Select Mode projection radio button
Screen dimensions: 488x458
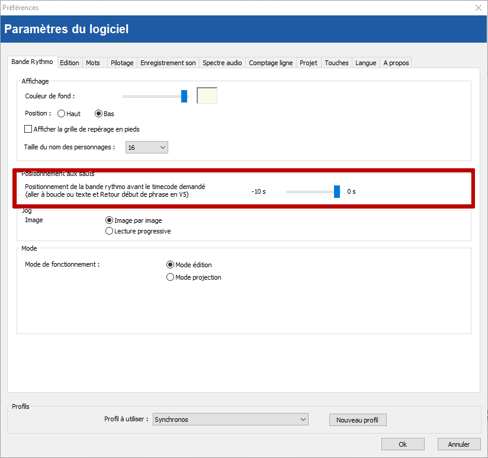(171, 277)
